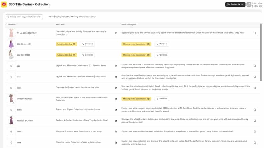Edit meta title of Fashion & Clothes

tap(116, 121)
